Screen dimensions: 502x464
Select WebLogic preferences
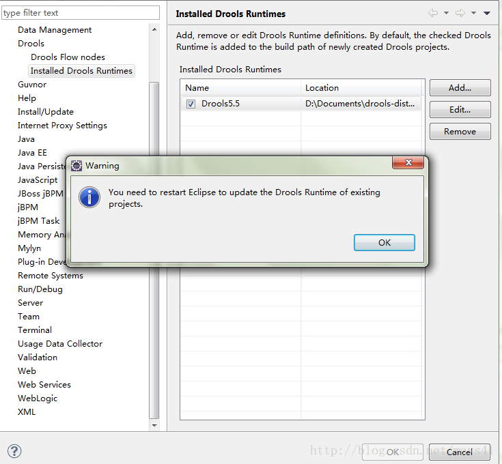click(x=38, y=398)
